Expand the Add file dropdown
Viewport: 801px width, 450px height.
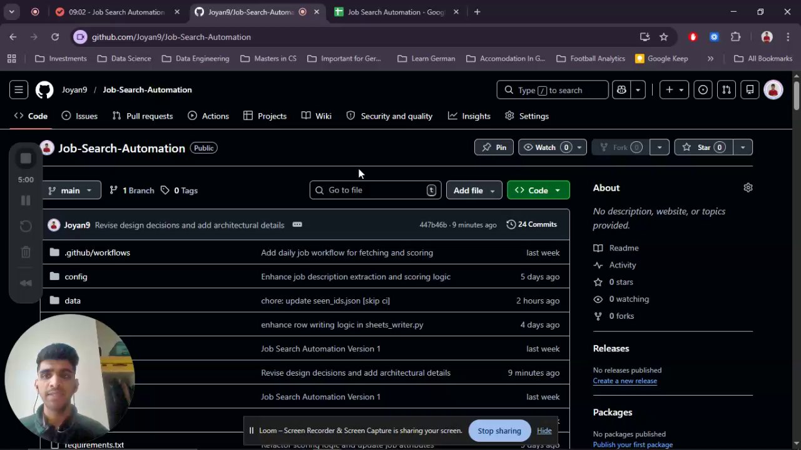474,190
